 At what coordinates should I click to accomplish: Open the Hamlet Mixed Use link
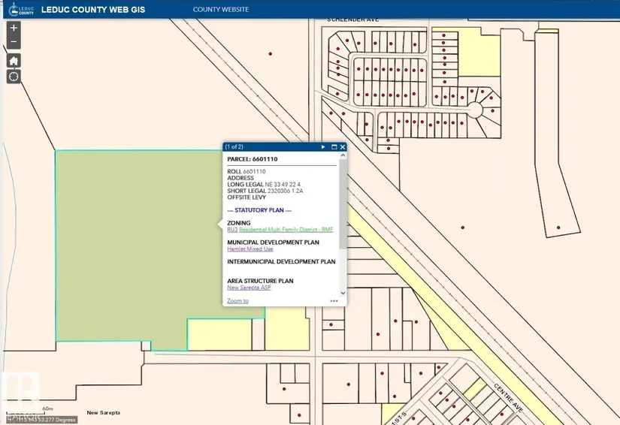(x=250, y=249)
